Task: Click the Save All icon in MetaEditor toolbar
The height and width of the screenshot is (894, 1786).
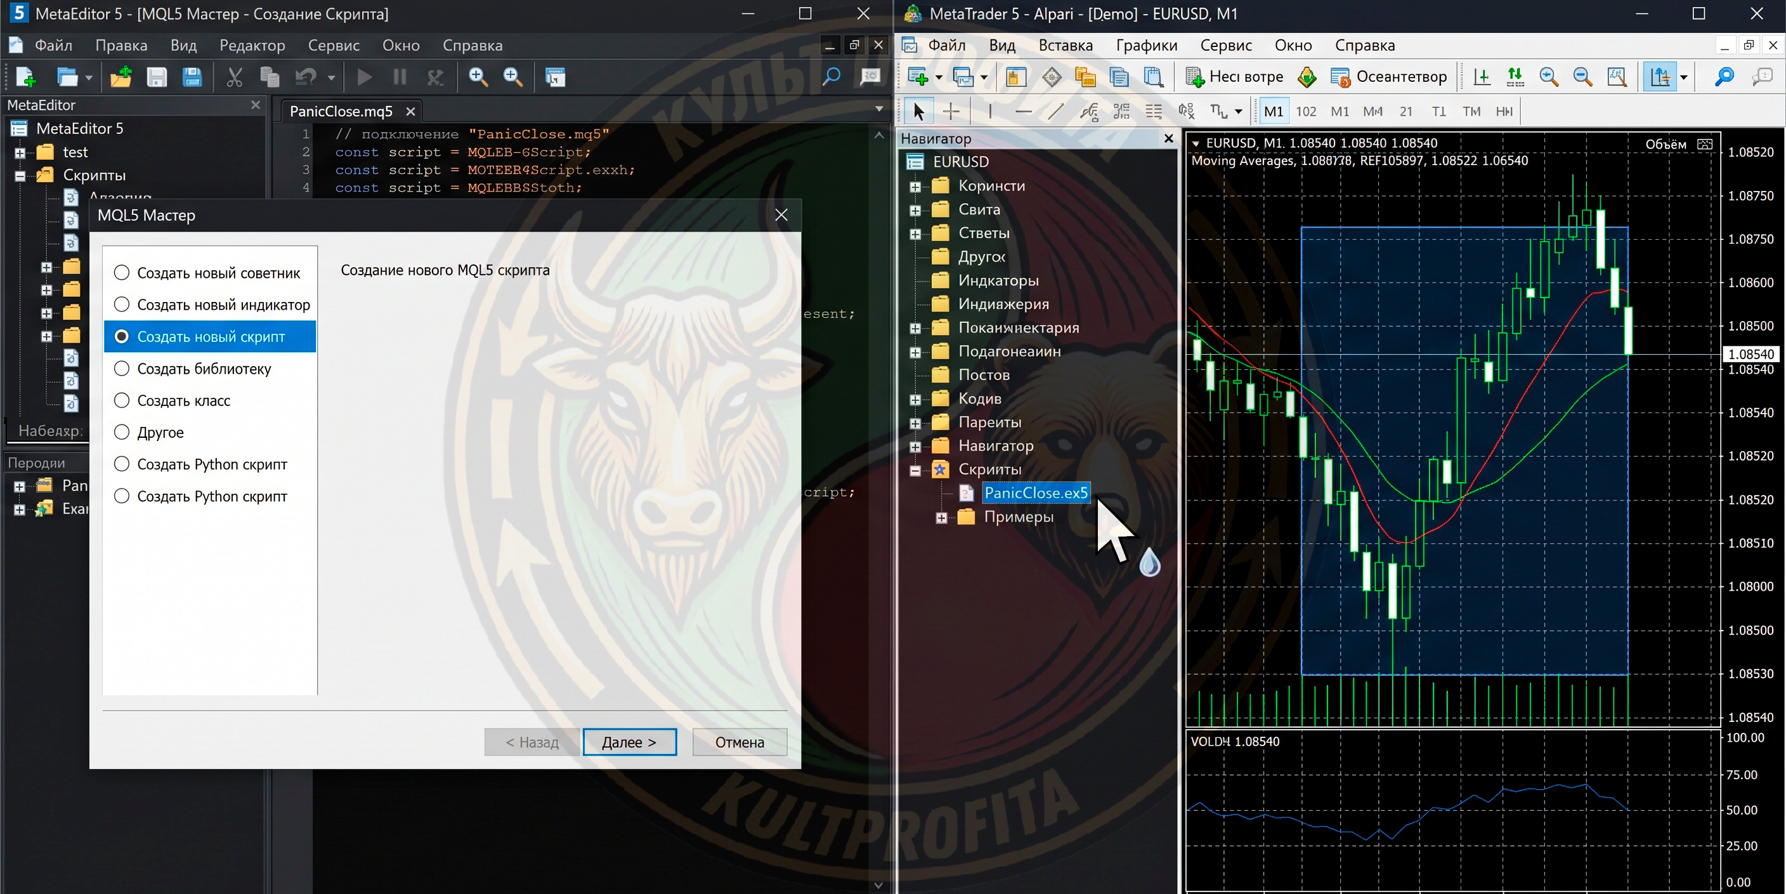Action: point(192,77)
